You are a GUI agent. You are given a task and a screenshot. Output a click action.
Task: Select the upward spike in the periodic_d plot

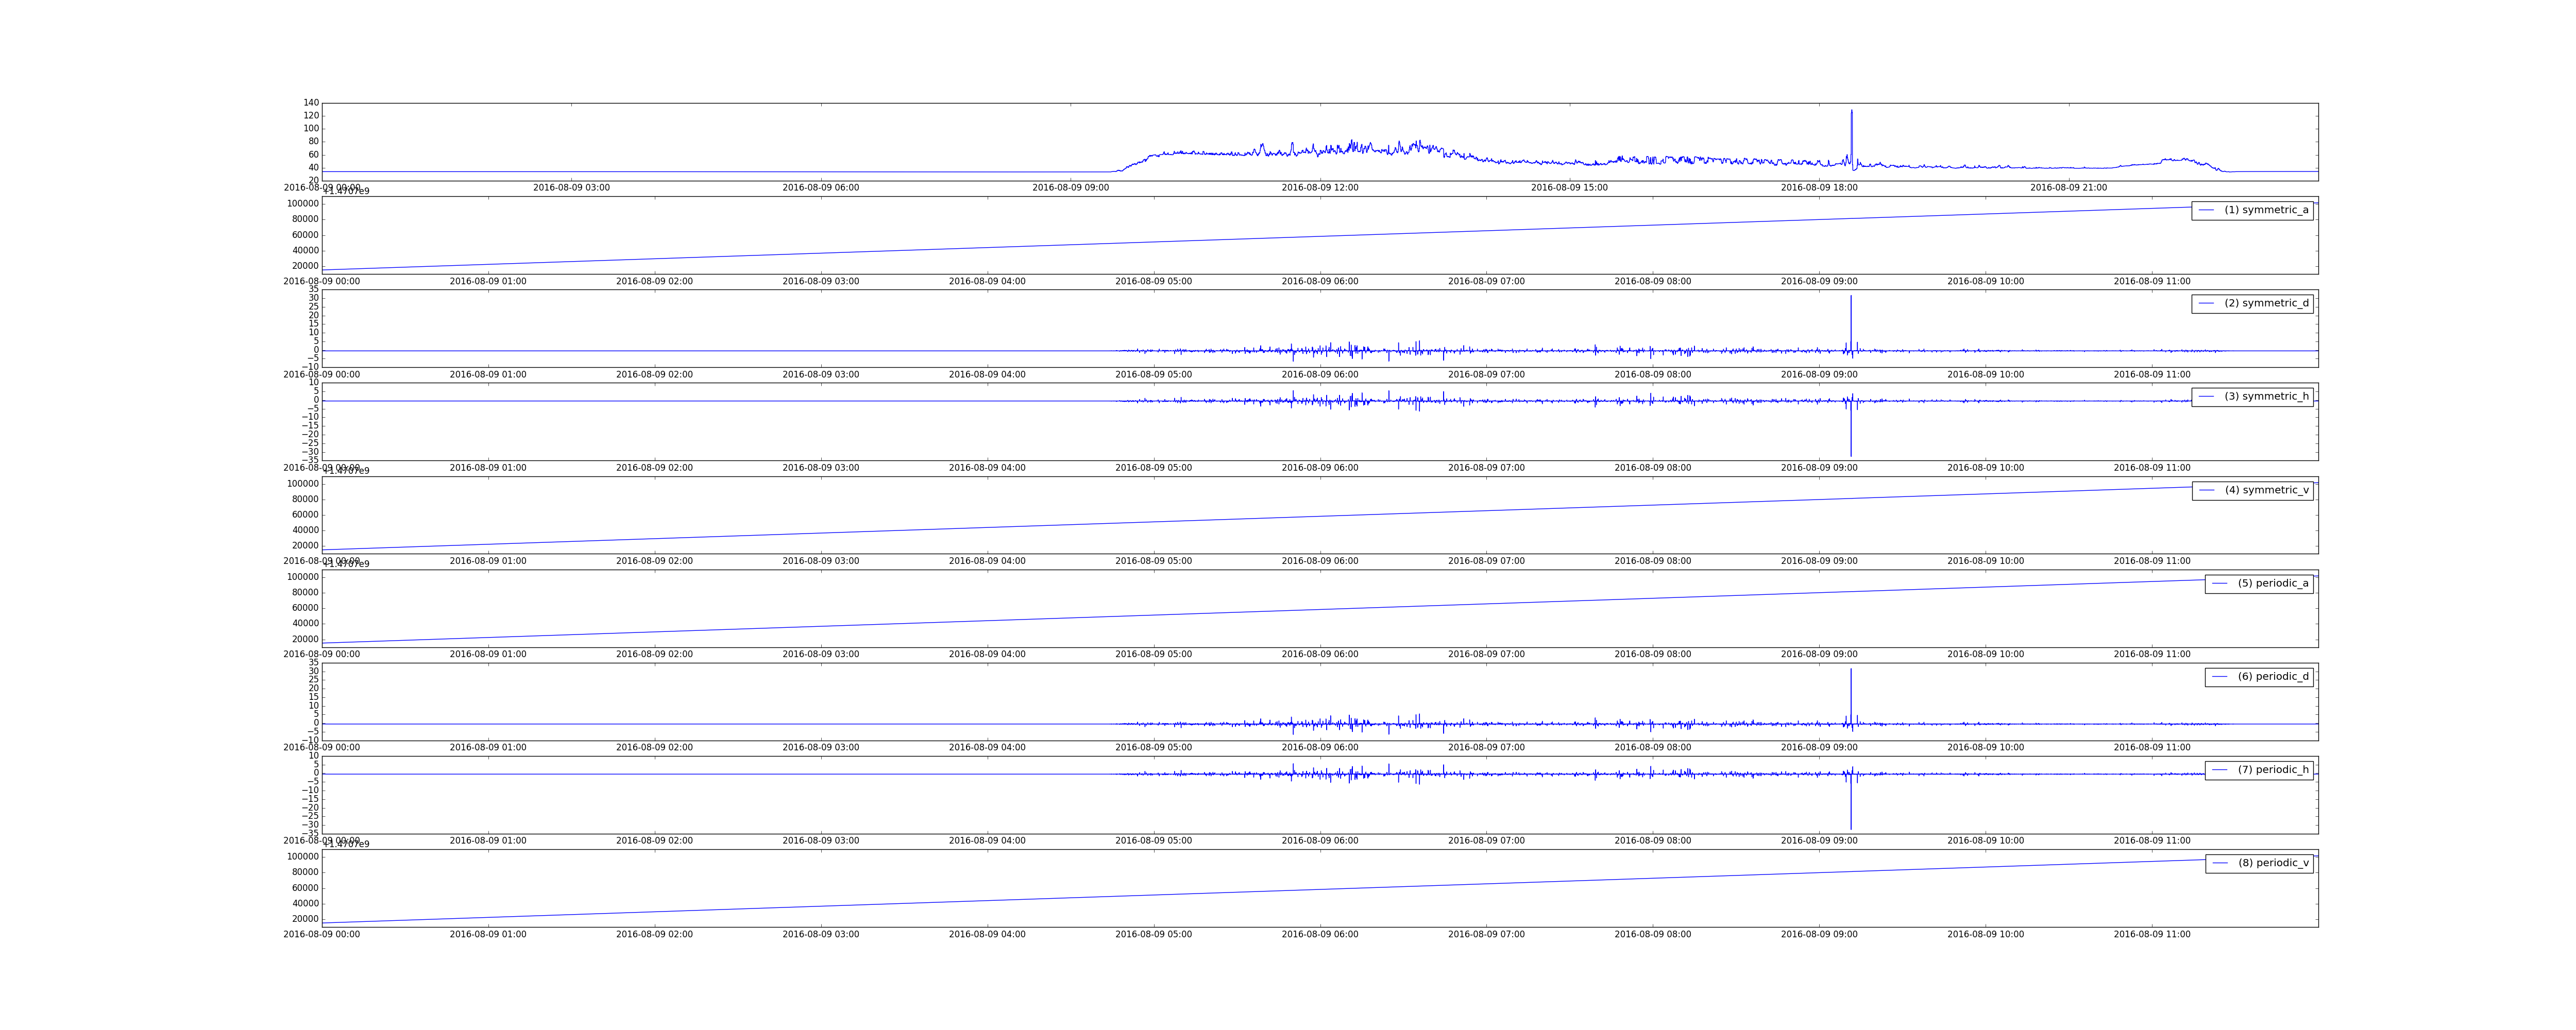click(x=1851, y=695)
